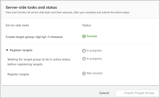Click the Register targets parent In progress icon
The height and width of the screenshot is (98, 160).
click(84, 51)
